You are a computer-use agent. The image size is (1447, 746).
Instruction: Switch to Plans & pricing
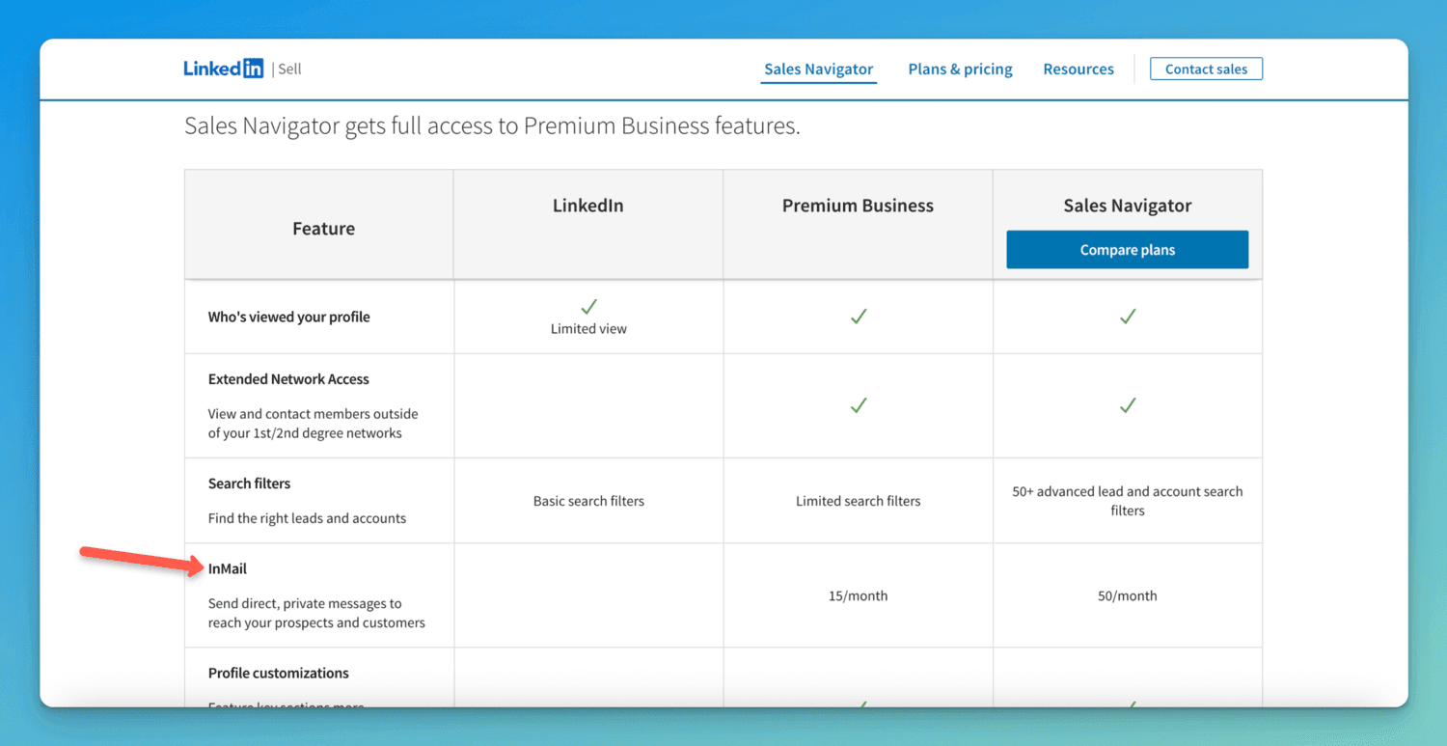pos(960,69)
